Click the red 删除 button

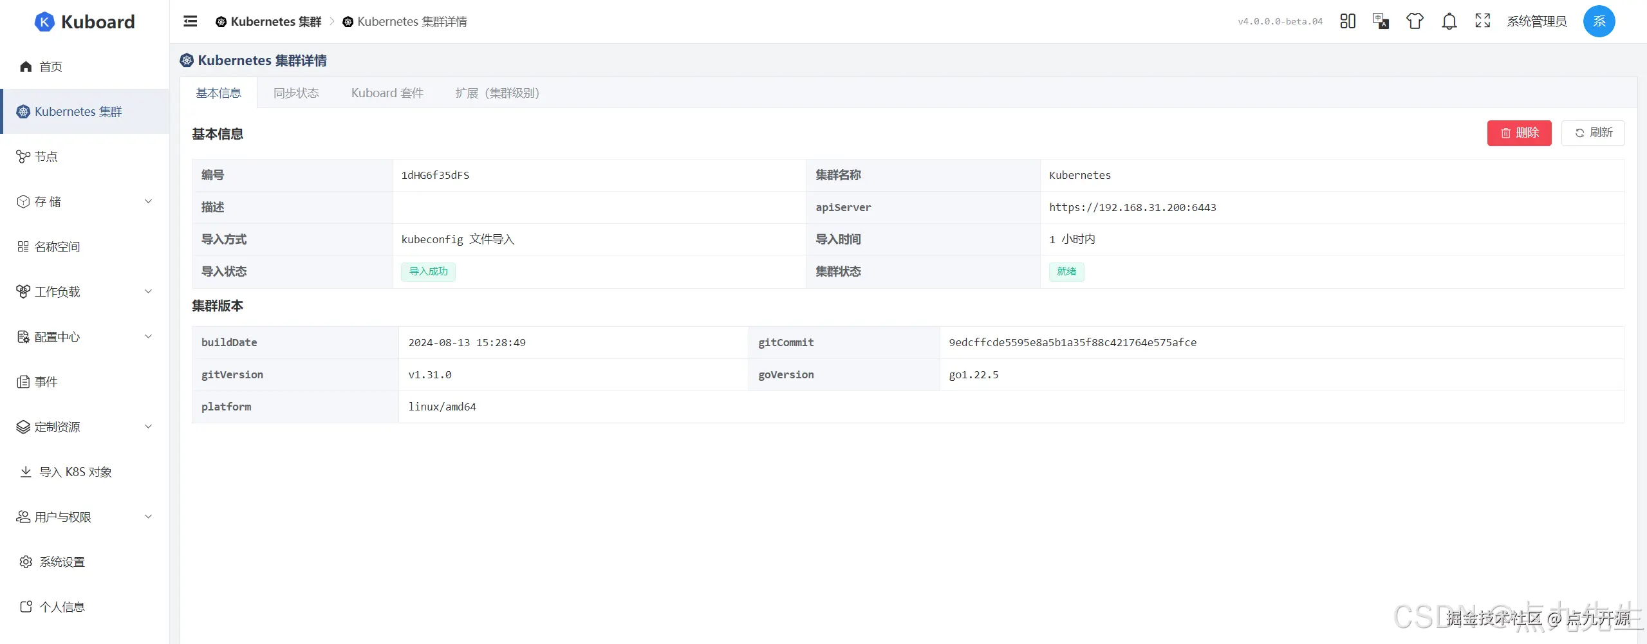(1519, 133)
